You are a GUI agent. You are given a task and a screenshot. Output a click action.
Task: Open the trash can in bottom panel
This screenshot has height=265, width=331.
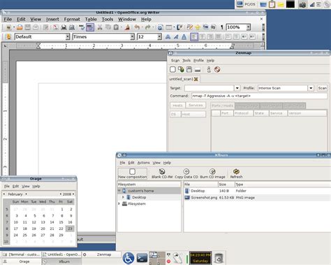point(219,258)
